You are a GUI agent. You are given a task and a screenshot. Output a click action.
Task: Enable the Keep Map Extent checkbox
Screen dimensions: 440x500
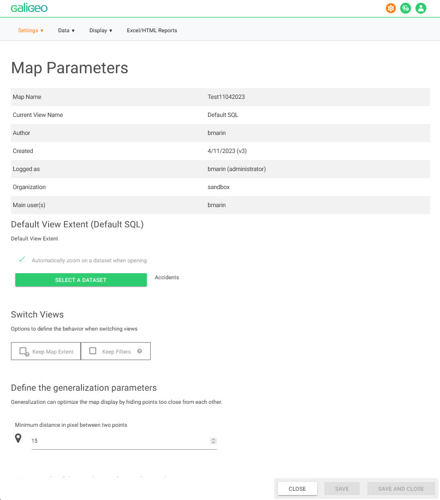coord(23,351)
